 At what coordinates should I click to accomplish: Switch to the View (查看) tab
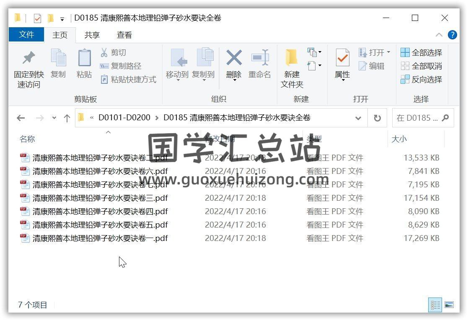pos(124,35)
